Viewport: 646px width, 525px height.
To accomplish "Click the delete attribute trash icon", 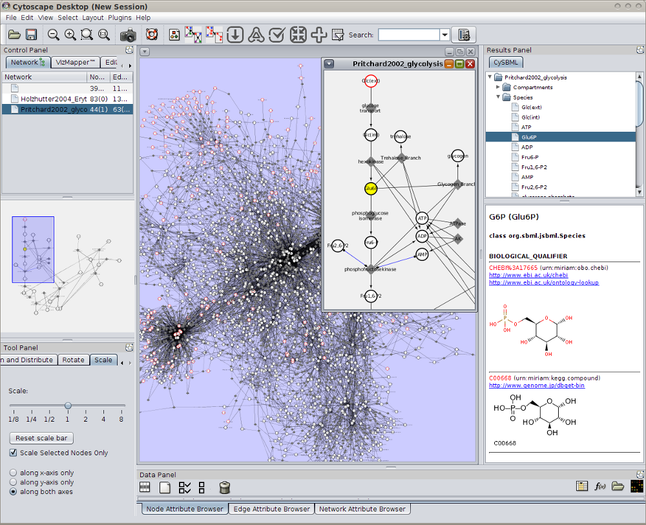I will (x=225, y=488).
